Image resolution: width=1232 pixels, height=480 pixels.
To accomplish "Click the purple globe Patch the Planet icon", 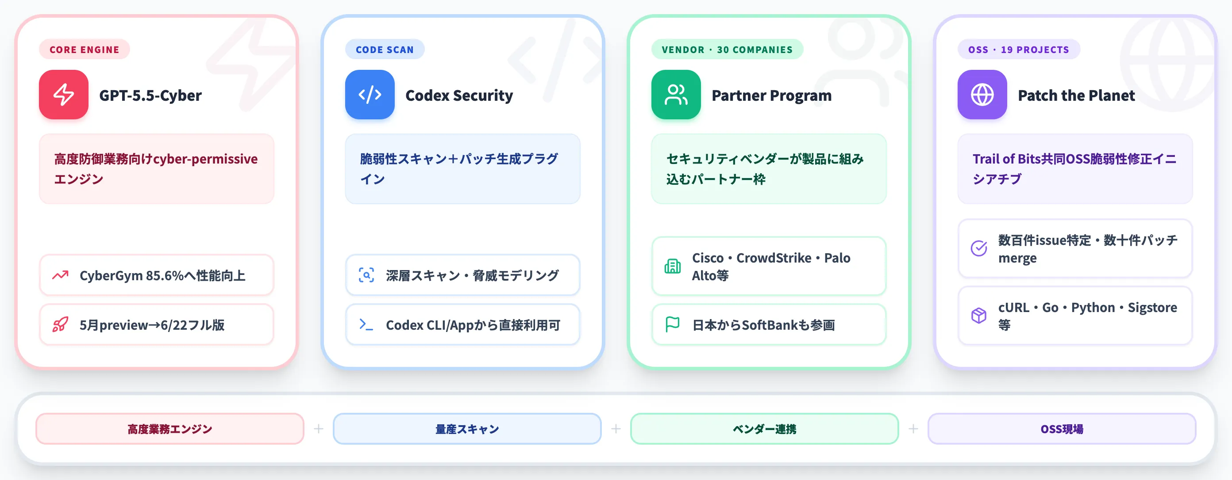I will pos(982,95).
